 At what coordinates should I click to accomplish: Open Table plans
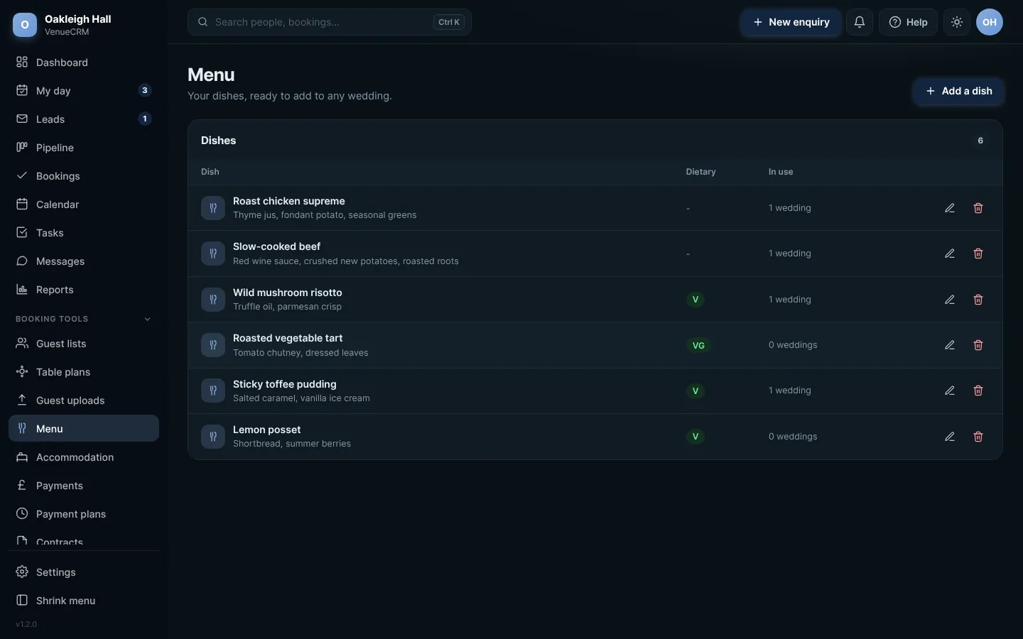[x=84, y=372]
